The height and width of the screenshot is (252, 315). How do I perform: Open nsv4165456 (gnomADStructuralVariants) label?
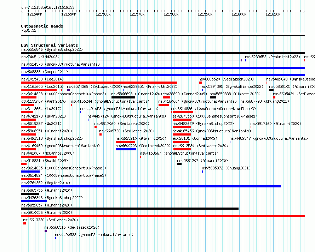coord(212,131)
